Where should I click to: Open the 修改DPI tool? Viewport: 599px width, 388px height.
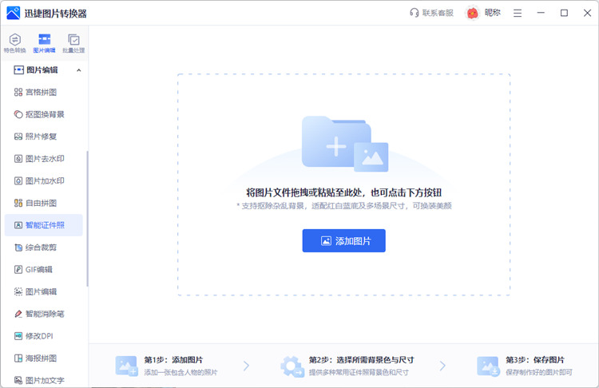38,336
